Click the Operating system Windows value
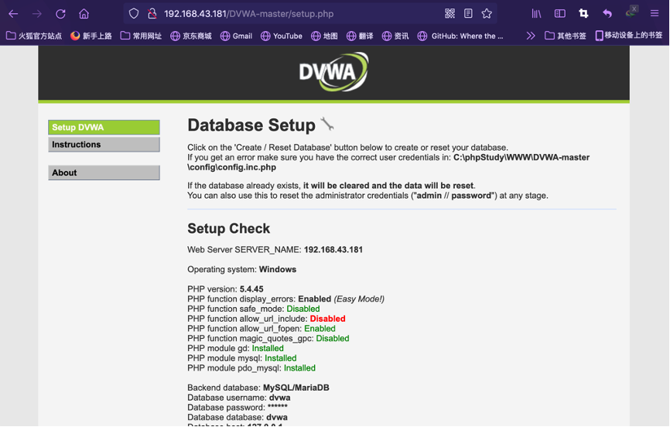 (x=278, y=269)
